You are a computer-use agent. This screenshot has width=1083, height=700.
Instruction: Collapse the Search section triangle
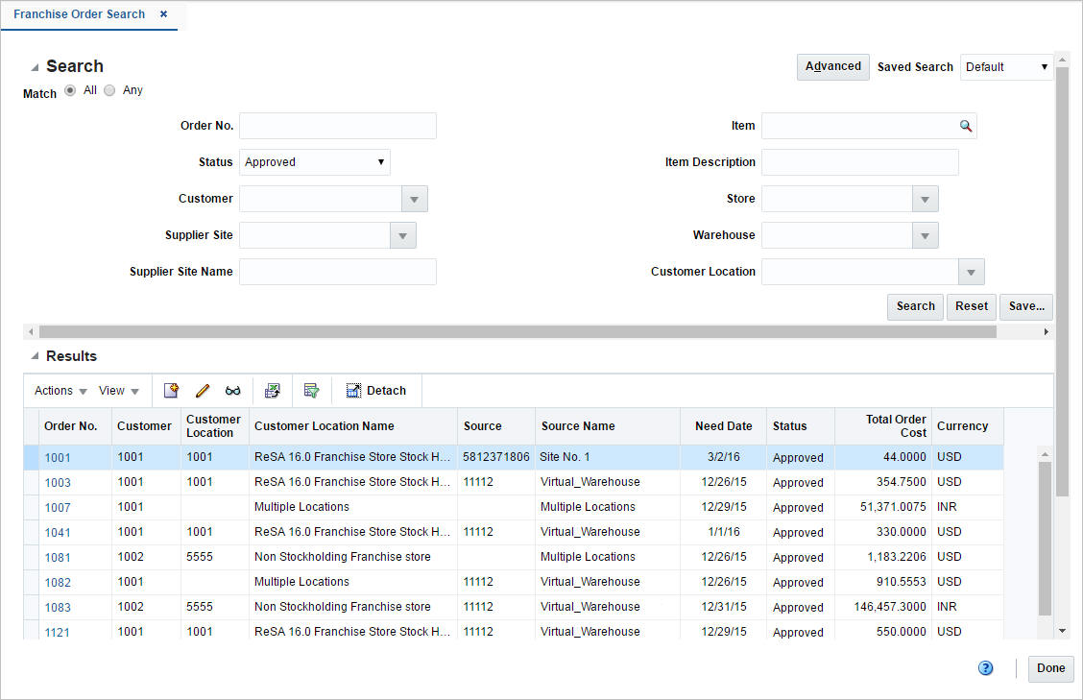34,68
